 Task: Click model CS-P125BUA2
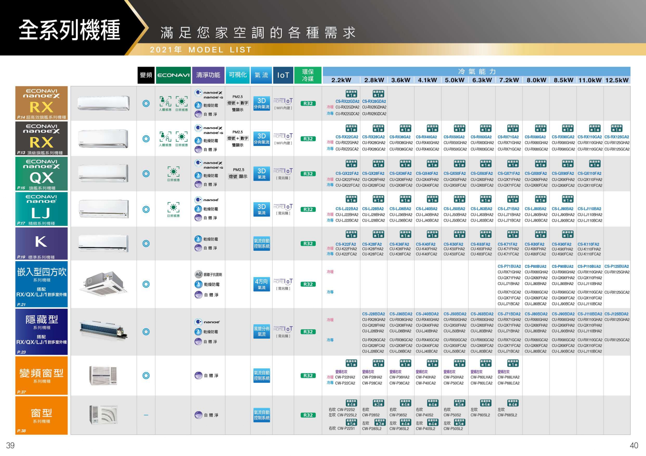point(616,266)
